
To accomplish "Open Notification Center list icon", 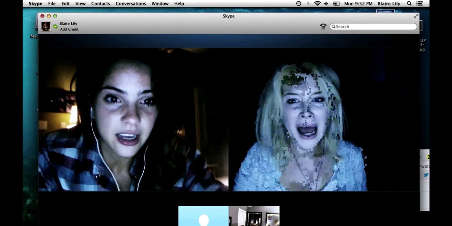I will pos(419,4).
